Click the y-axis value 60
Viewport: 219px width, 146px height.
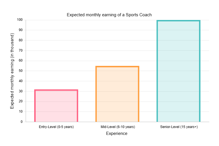pyautogui.click(x=21, y=61)
